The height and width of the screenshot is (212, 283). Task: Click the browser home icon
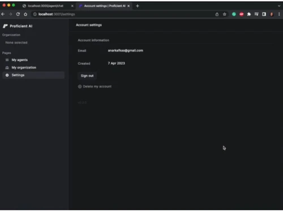click(25, 14)
